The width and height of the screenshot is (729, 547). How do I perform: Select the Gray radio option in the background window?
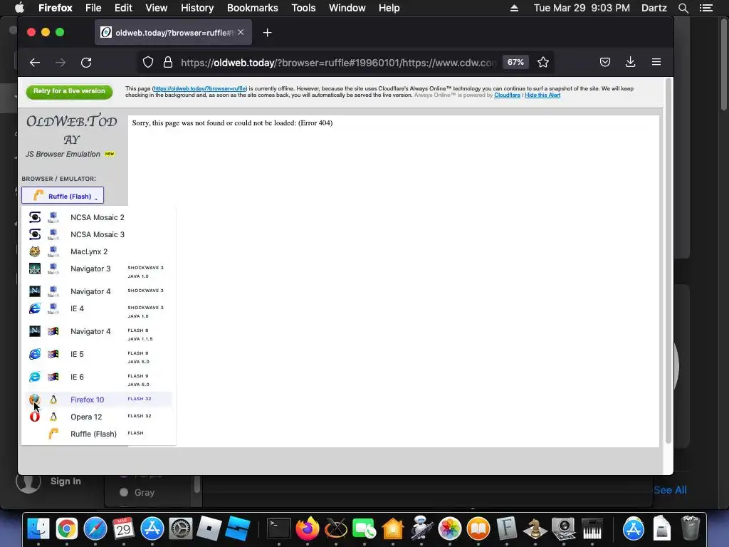(124, 492)
